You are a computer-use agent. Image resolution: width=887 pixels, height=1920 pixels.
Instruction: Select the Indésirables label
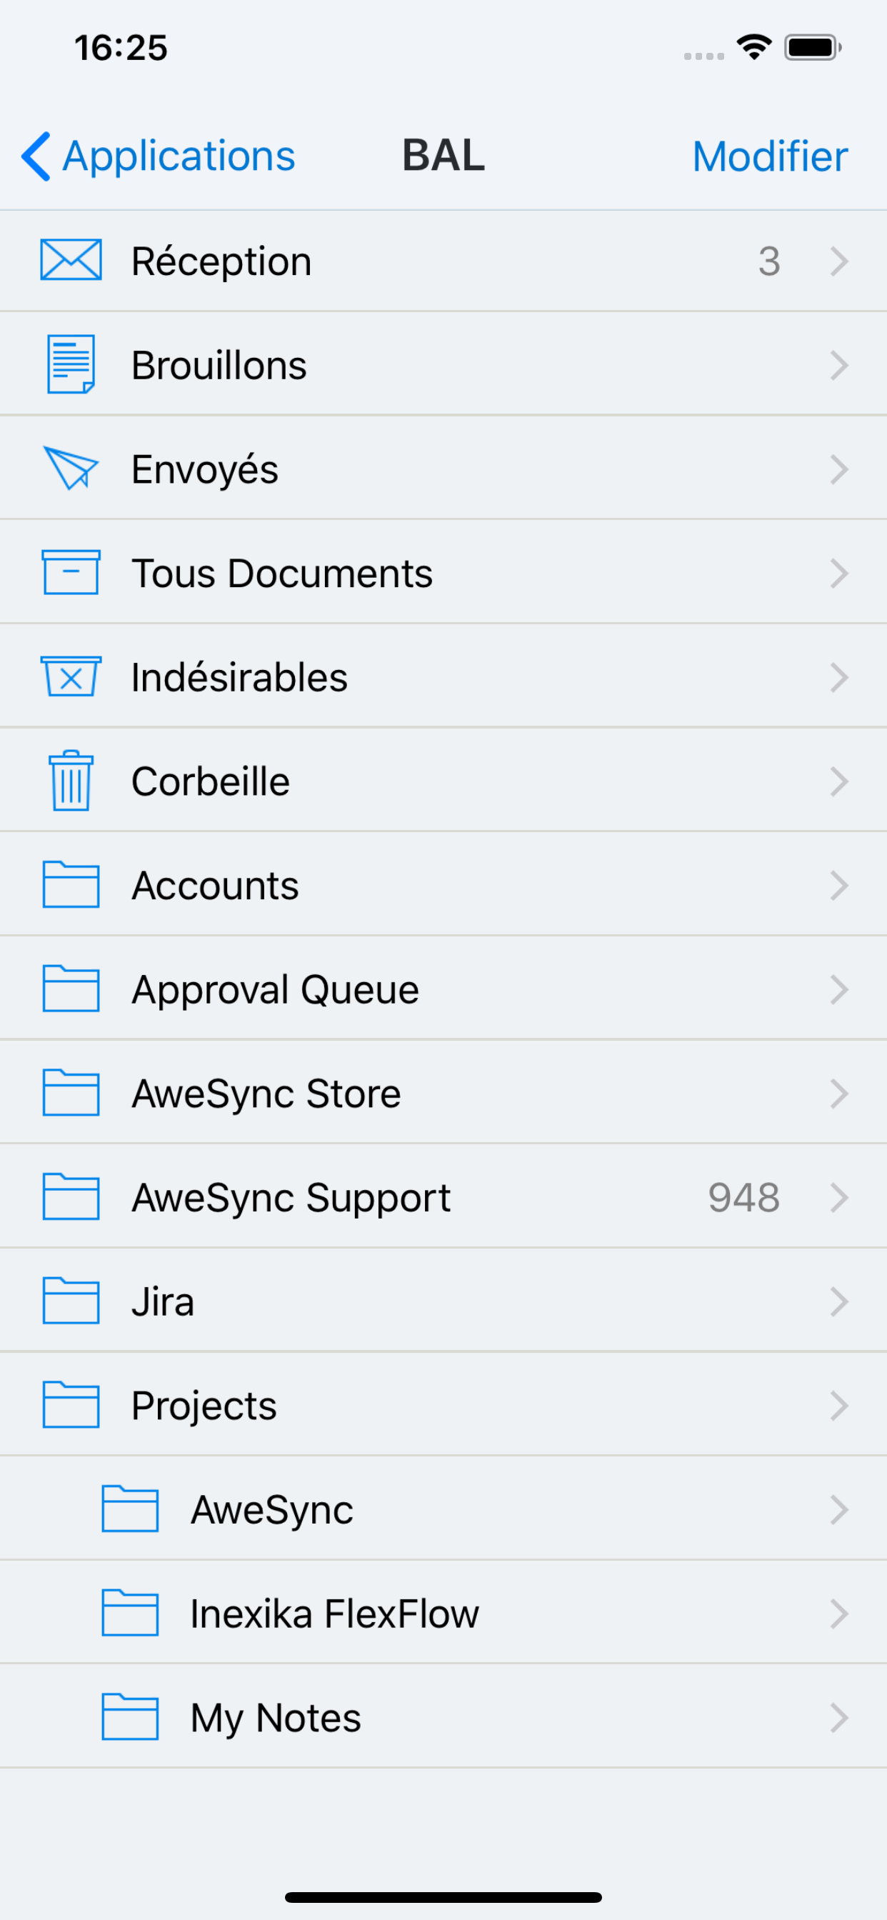(x=239, y=676)
